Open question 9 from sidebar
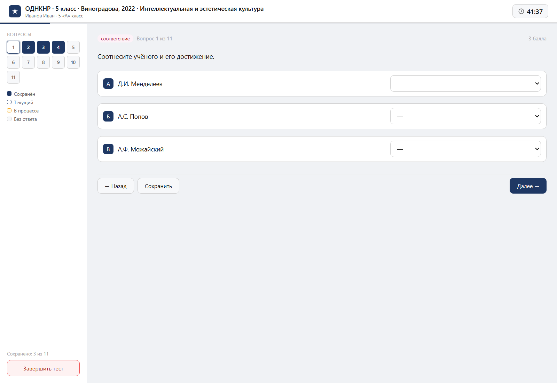 pyautogui.click(x=58, y=62)
